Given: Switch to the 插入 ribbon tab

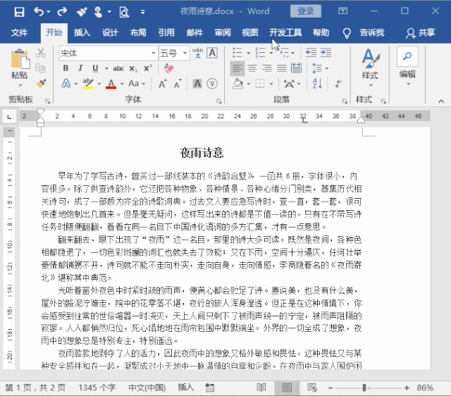Looking at the screenshot, I should coord(82,32).
